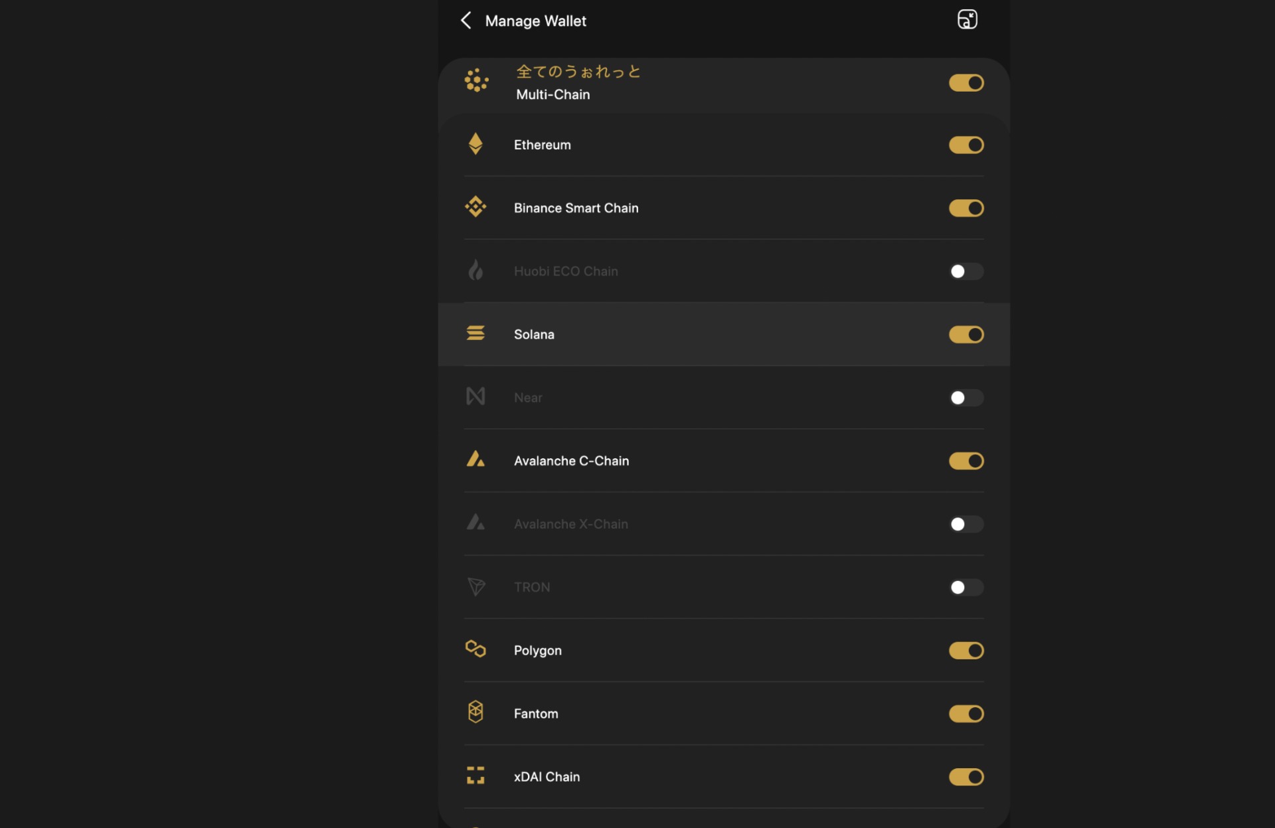Enable the Huobi ECO Chain toggle
Screen dimensions: 1275x828
(x=966, y=271)
